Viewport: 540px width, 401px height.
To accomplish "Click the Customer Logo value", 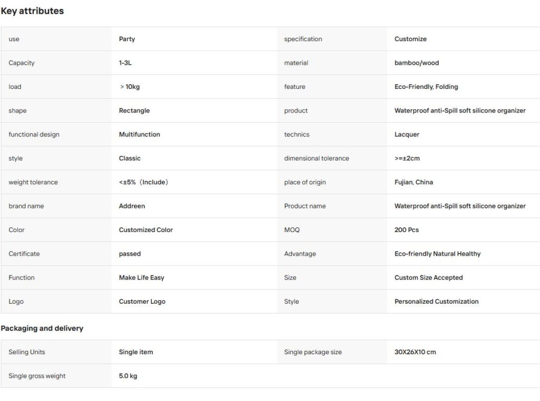I will pyautogui.click(x=142, y=302).
